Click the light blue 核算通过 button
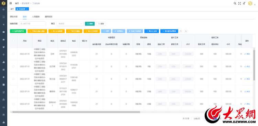This screenshot has height=126, width=258. [119, 31]
